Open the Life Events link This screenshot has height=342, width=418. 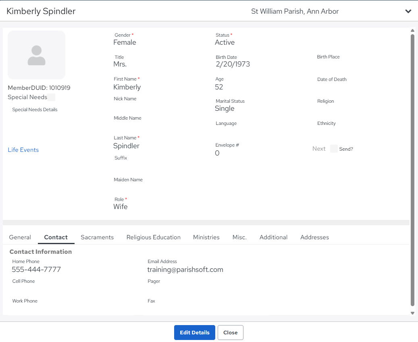click(23, 150)
